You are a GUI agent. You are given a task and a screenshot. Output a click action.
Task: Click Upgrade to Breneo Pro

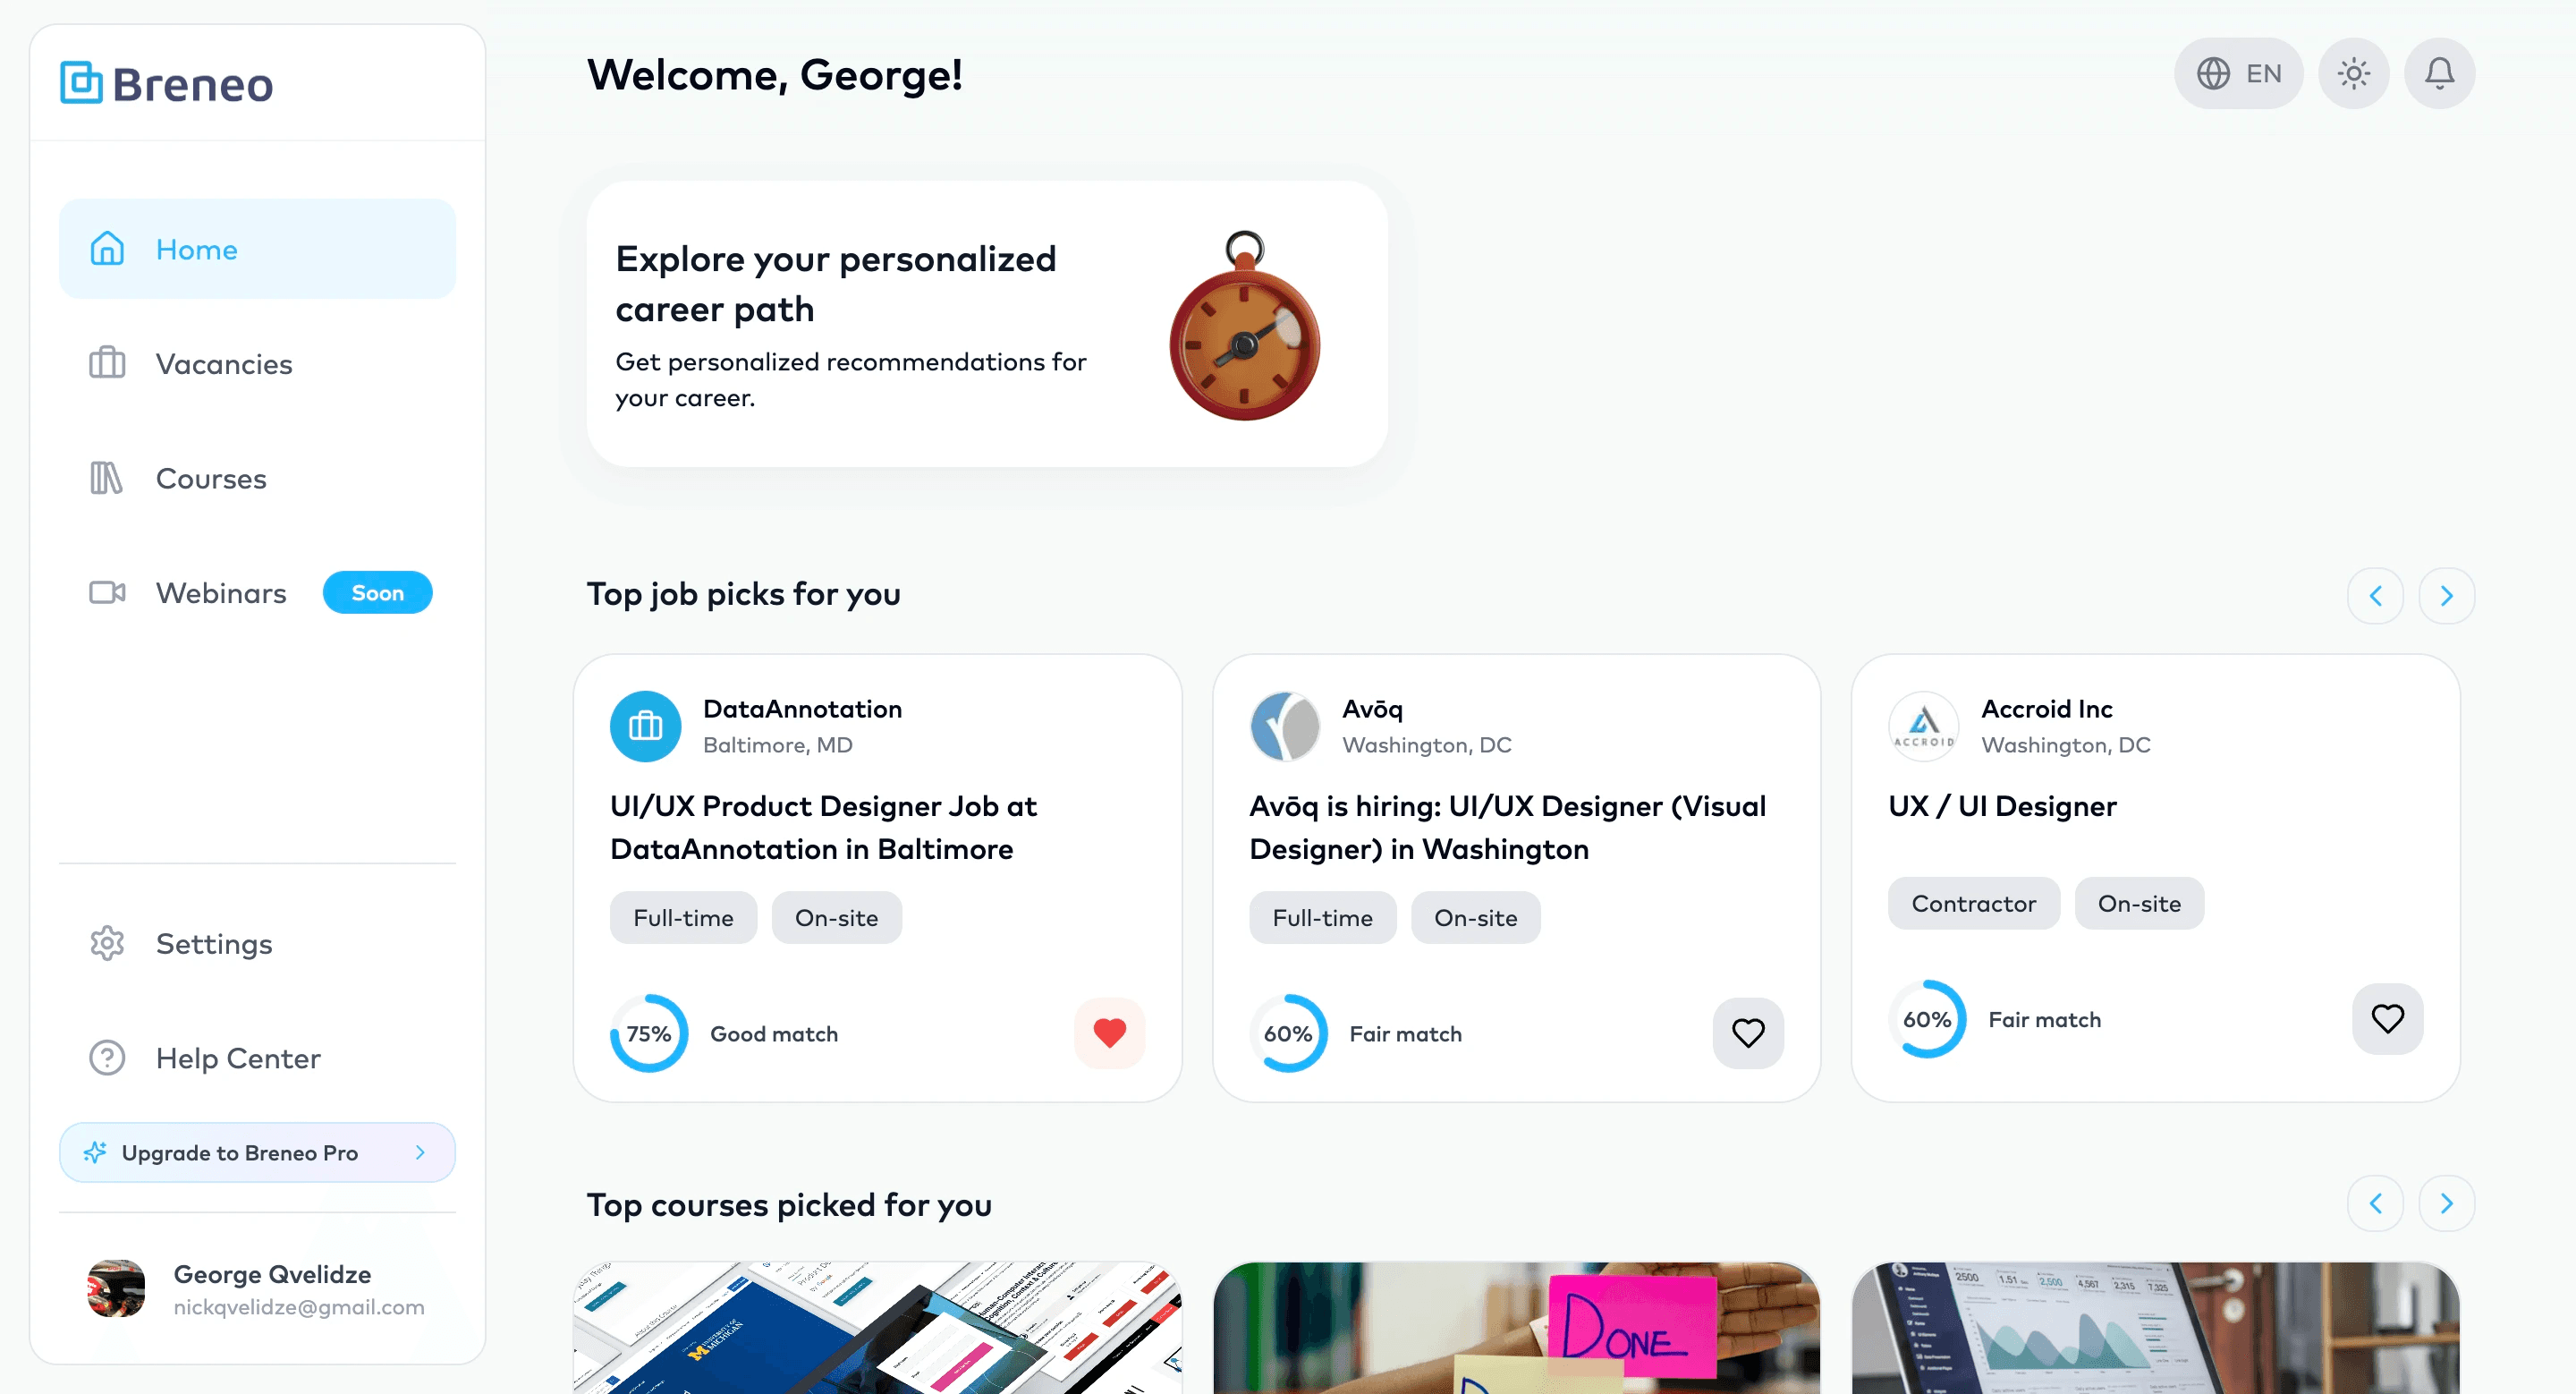(257, 1152)
